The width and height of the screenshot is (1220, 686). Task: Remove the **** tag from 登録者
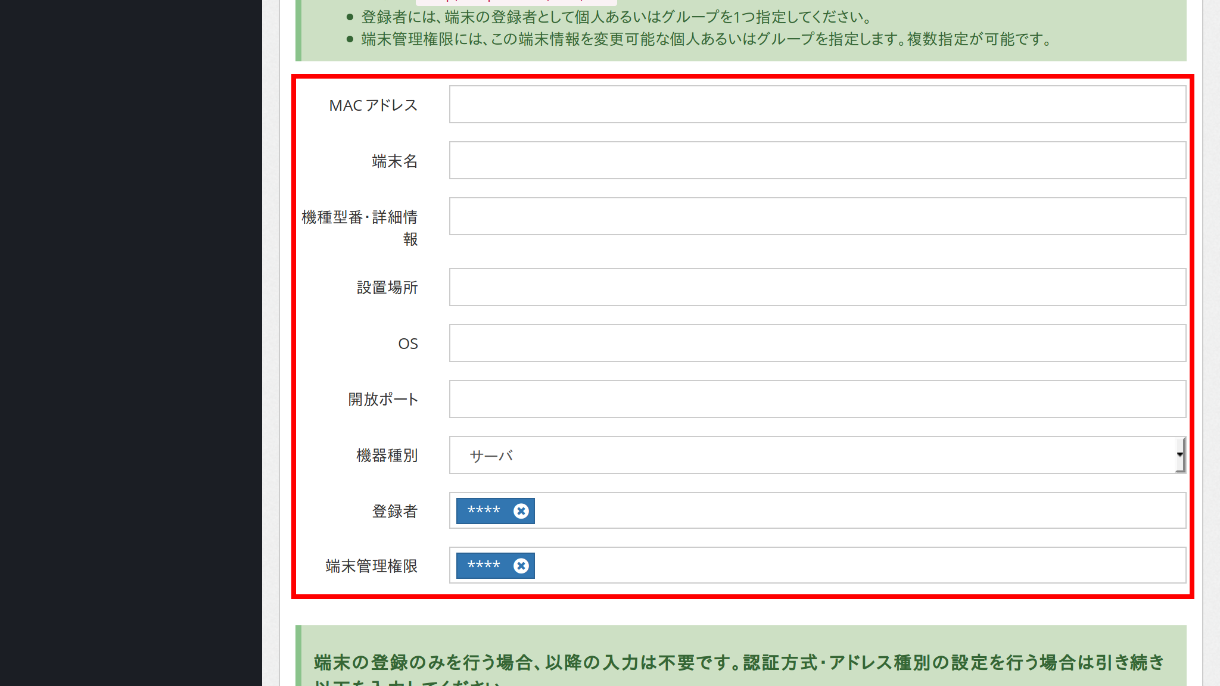tap(521, 511)
